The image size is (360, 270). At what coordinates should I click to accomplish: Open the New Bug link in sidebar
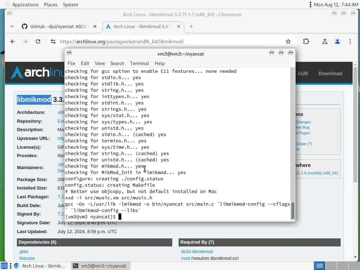302,127
